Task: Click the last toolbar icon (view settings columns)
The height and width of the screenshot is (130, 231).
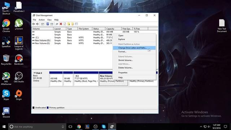Action: click(77, 24)
